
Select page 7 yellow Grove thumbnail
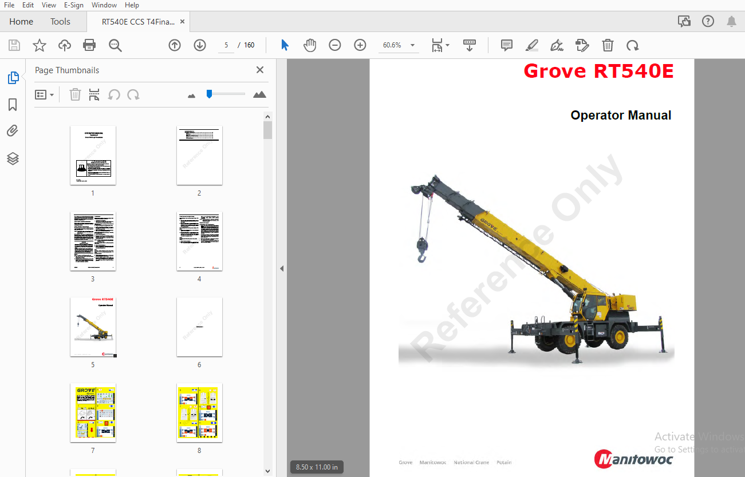click(93, 412)
